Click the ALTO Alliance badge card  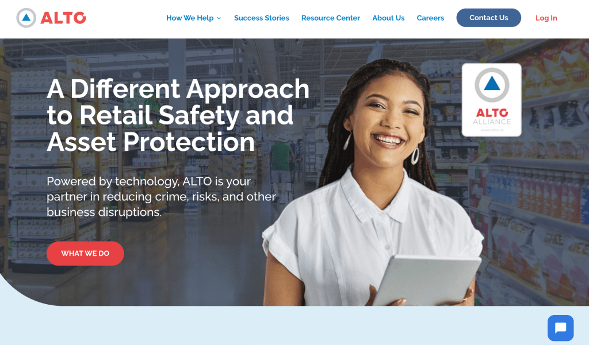tap(492, 100)
